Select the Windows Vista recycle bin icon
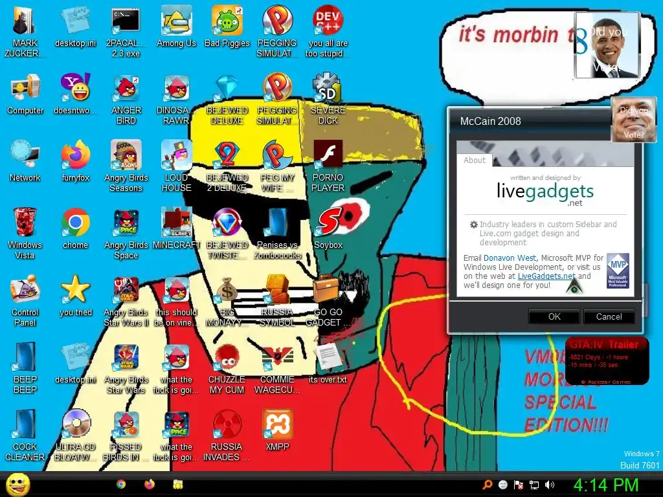Image resolution: width=663 pixels, height=497 pixels. pos(25,233)
